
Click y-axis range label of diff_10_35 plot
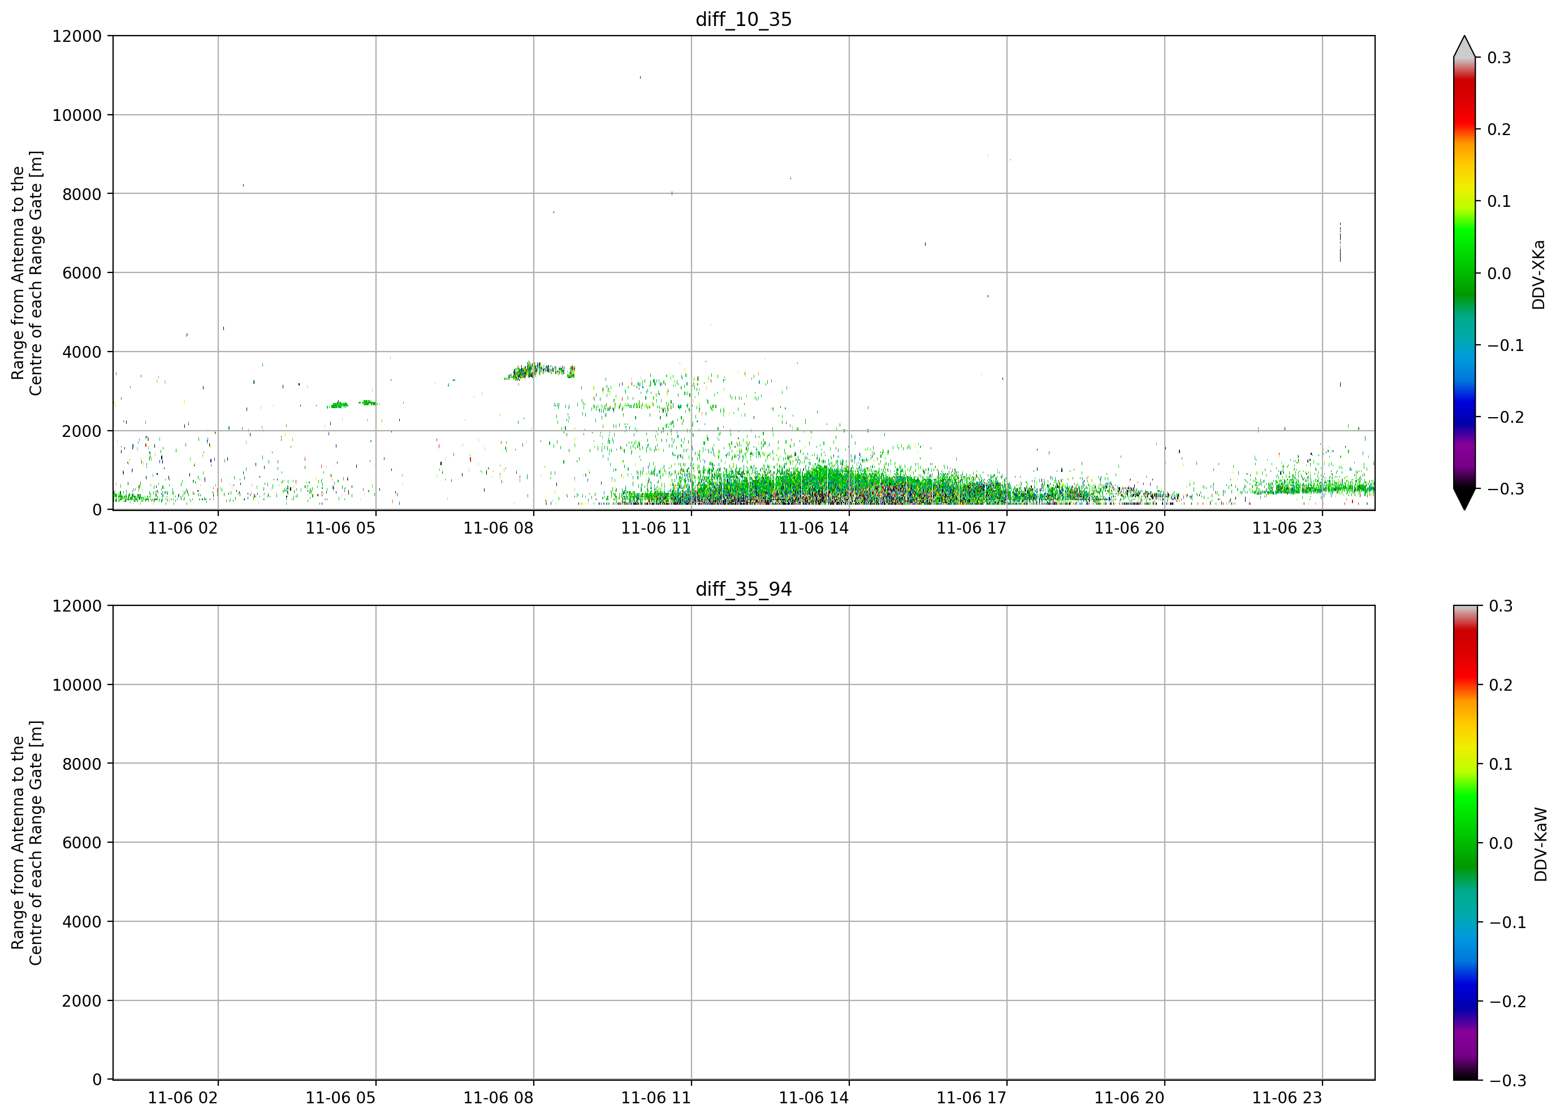(x=27, y=273)
